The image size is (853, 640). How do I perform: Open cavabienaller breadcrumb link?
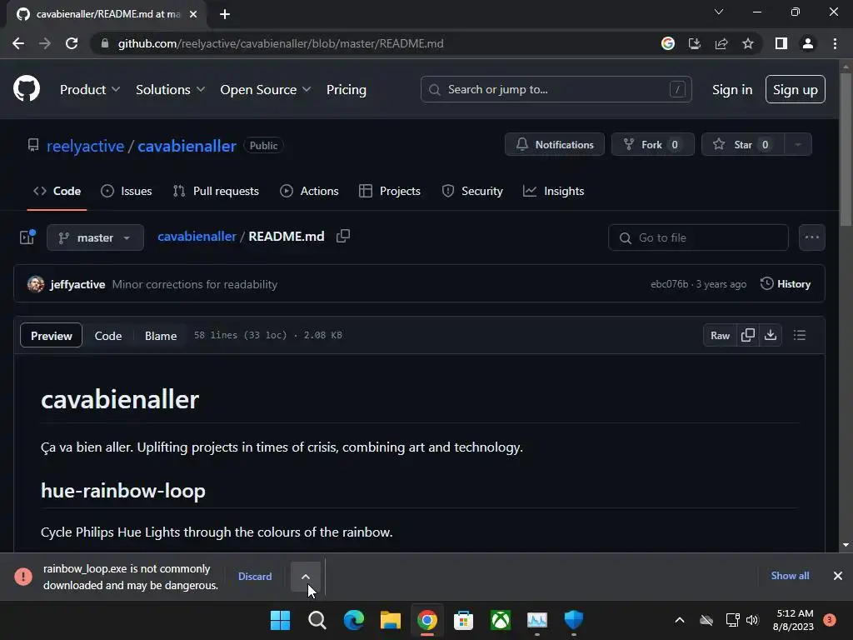pos(197,236)
